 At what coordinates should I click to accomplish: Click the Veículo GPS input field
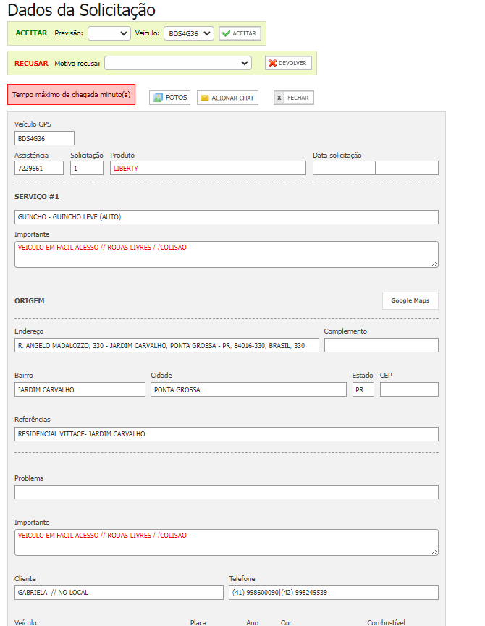(x=44, y=138)
